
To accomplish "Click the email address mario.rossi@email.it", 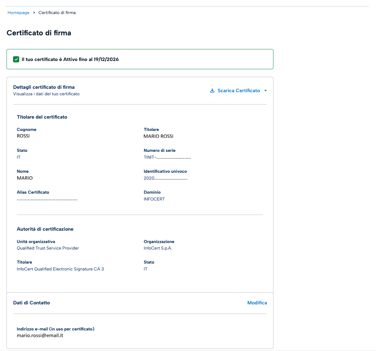I will (40, 336).
